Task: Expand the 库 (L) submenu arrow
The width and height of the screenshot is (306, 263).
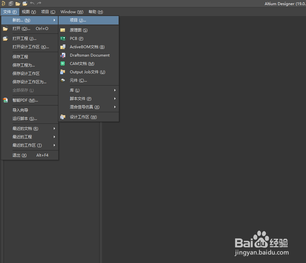Action: [x=115, y=90]
